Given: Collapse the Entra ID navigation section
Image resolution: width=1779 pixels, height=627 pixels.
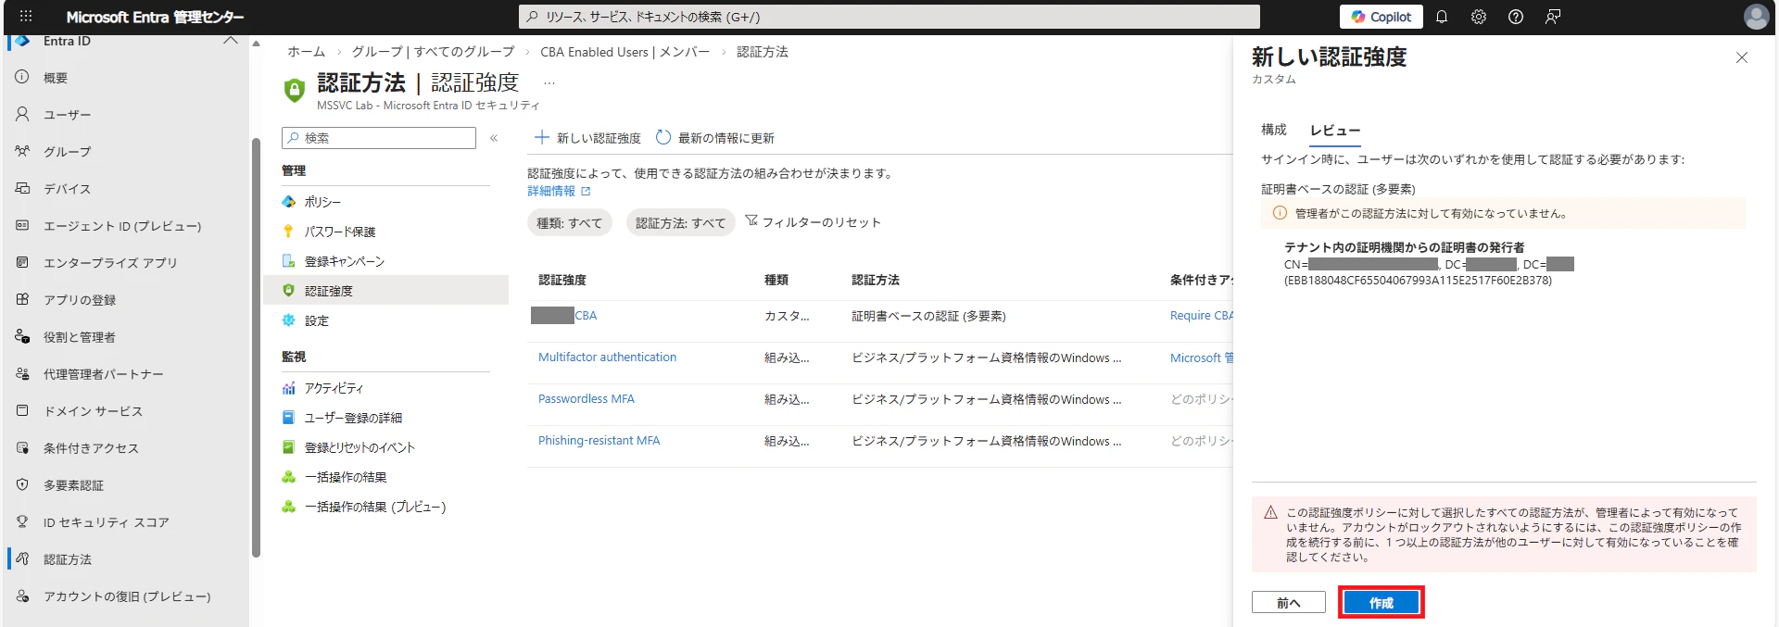Looking at the screenshot, I should [x=231, y=41].
